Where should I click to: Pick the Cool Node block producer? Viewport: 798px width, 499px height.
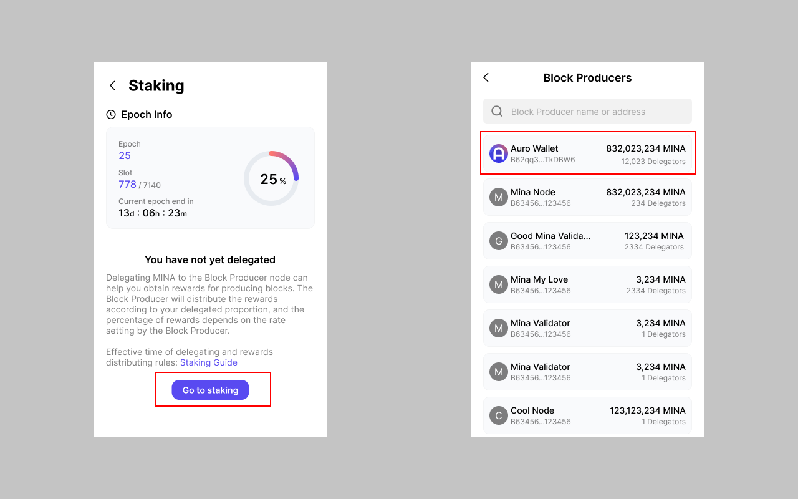(x=588, y=415)
